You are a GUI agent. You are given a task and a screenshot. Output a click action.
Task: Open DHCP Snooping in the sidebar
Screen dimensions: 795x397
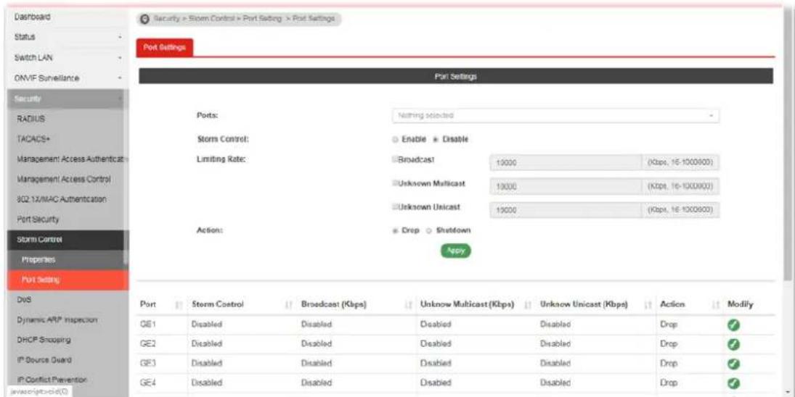68,340
